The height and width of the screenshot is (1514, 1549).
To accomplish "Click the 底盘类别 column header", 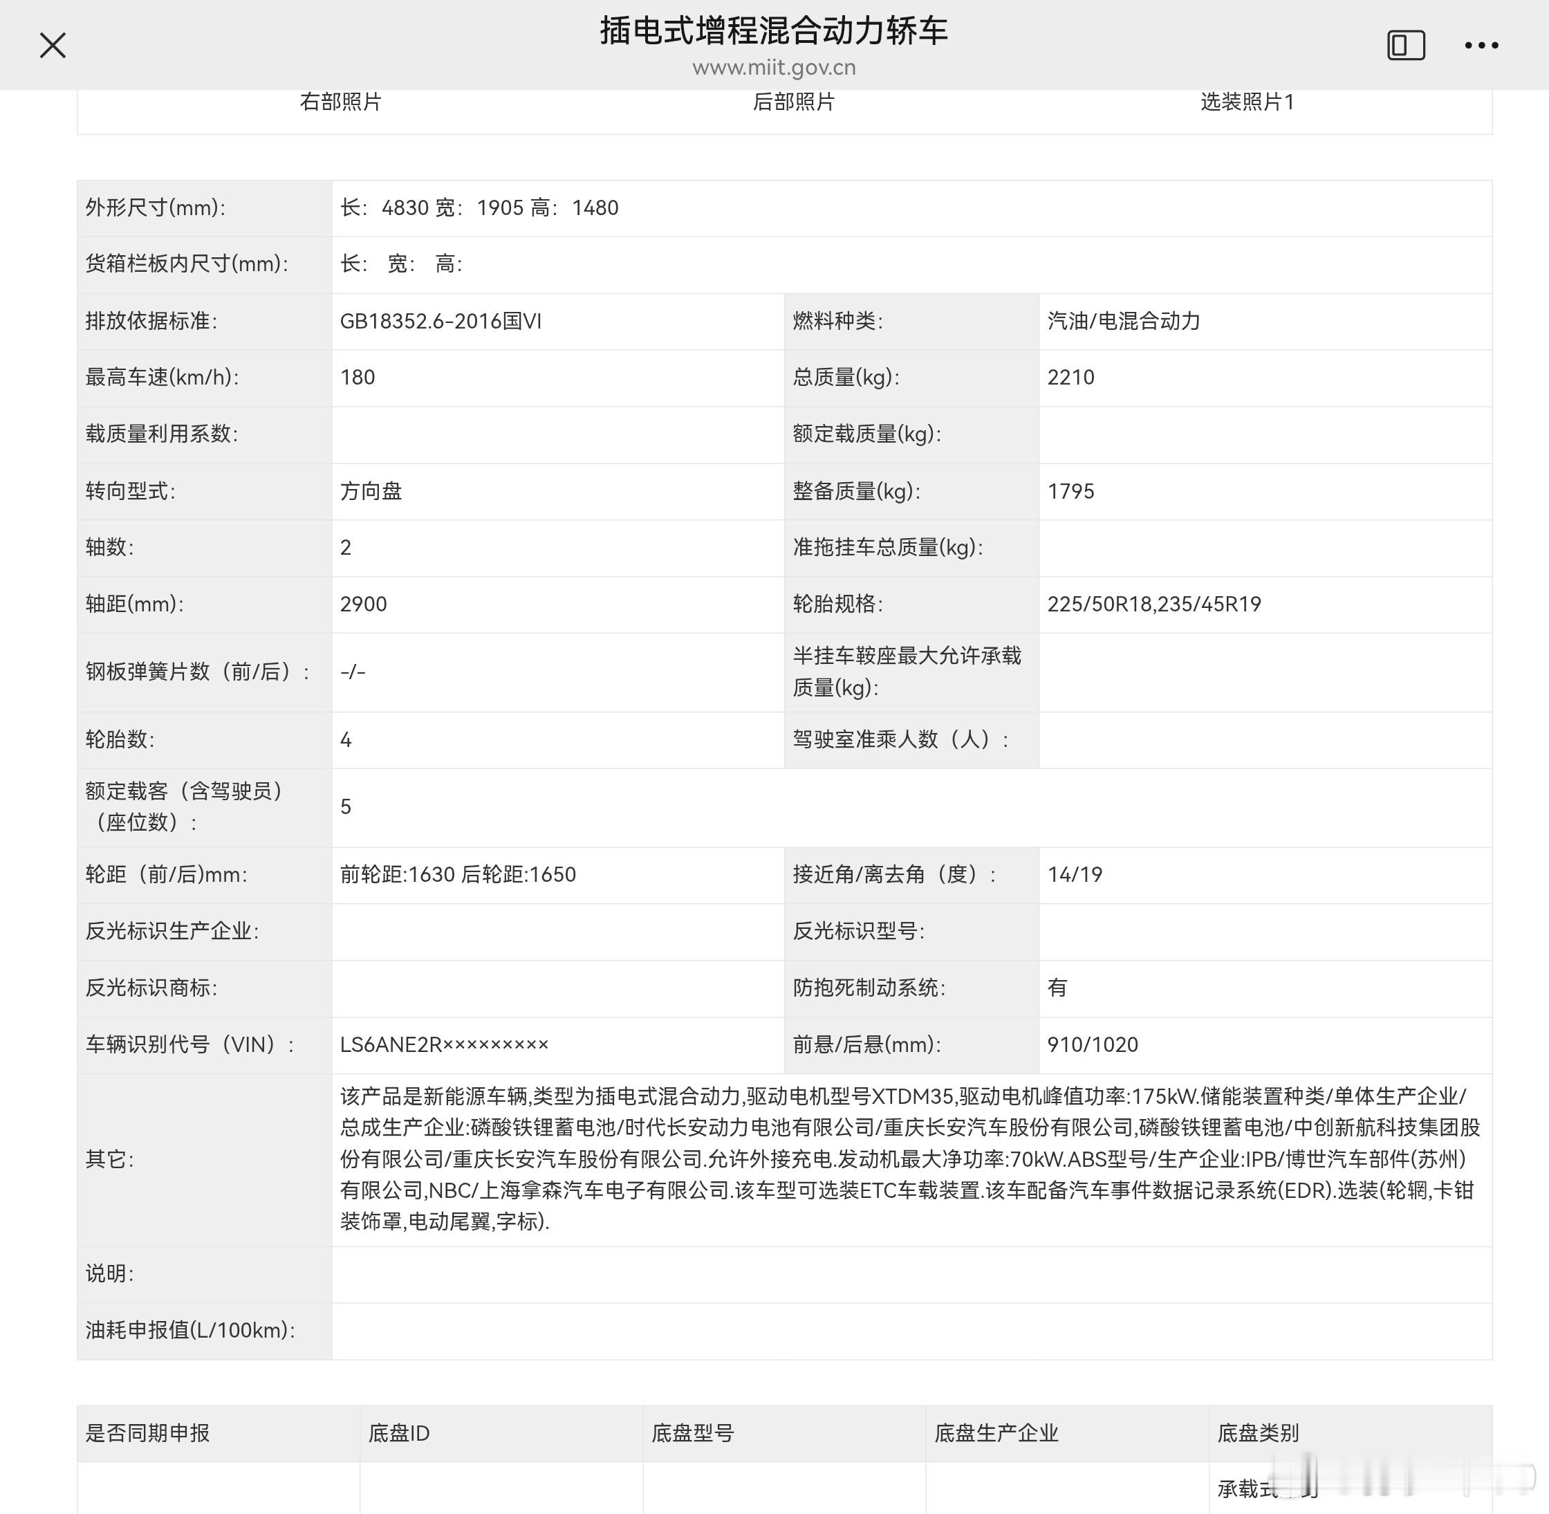I will 1258,1434.
